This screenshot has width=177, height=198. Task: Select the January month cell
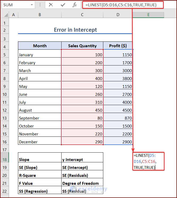click(x=40, y=55)
